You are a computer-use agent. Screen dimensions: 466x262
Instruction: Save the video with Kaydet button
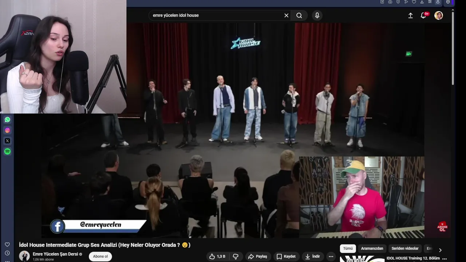coord(286,256)
